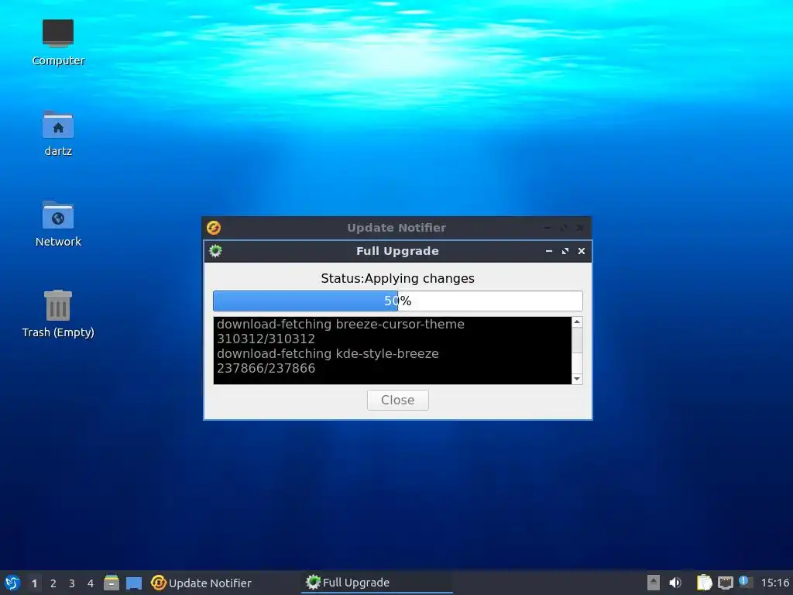Switch to workspace 2

click(53, 583)
